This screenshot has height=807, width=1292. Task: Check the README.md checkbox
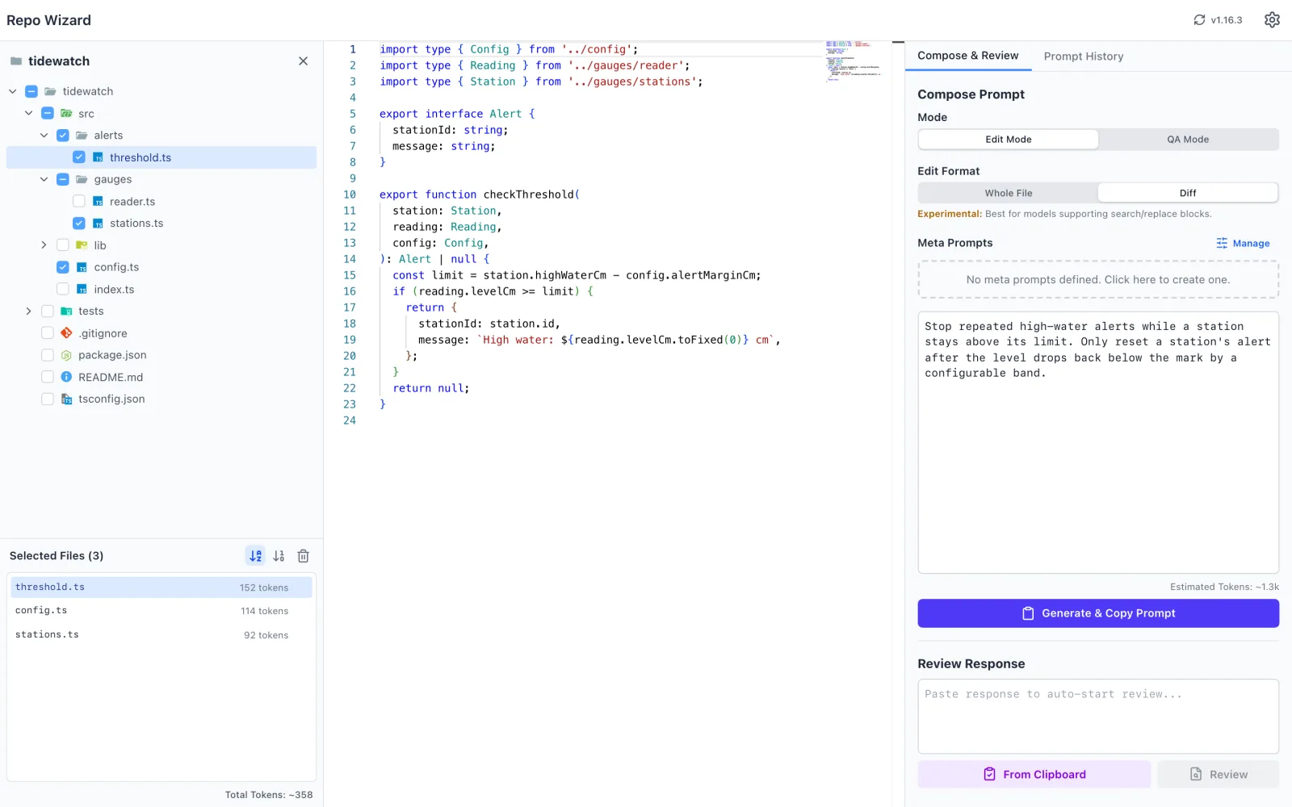point(47,377)
